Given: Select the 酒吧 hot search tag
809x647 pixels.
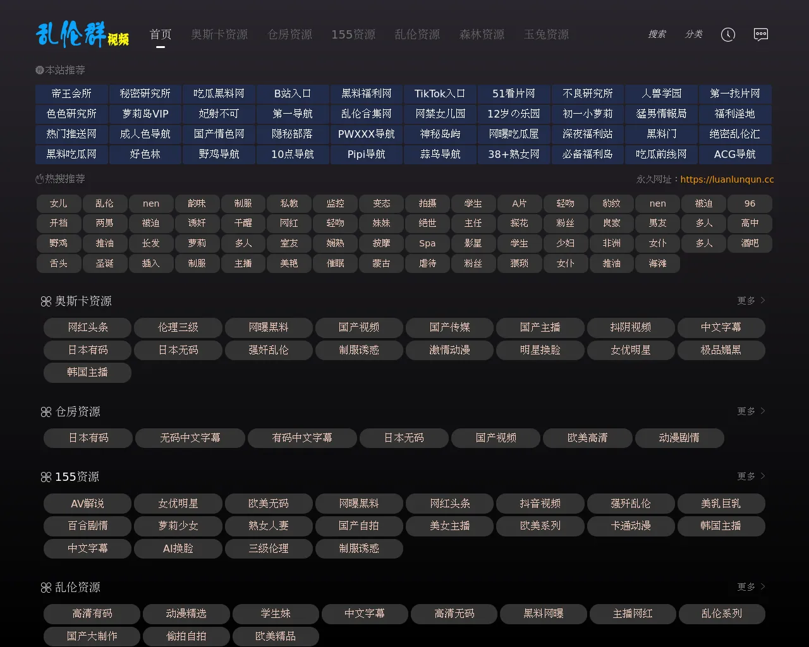Looking at the screenshot, I should tap(750, 243).
